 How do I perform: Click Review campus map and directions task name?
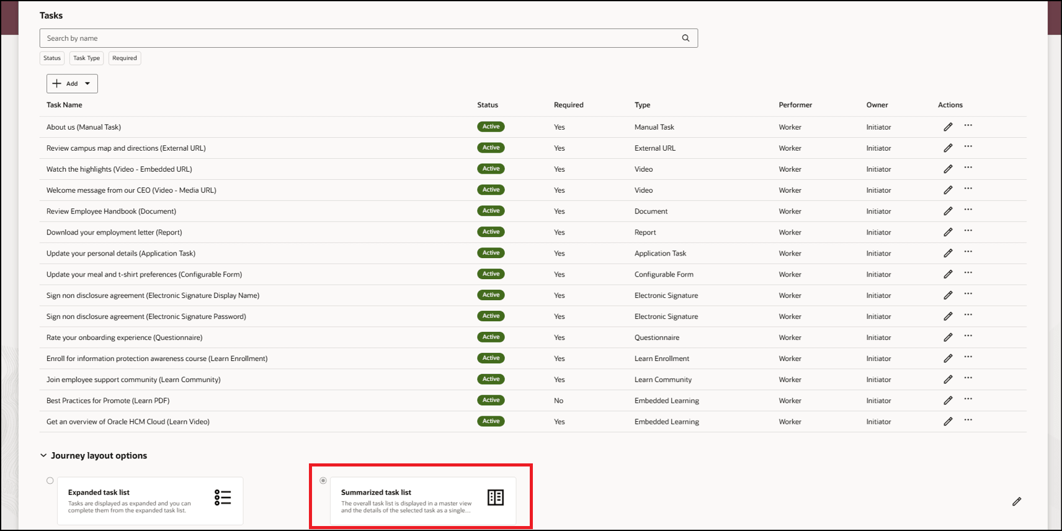click(126, 148)
